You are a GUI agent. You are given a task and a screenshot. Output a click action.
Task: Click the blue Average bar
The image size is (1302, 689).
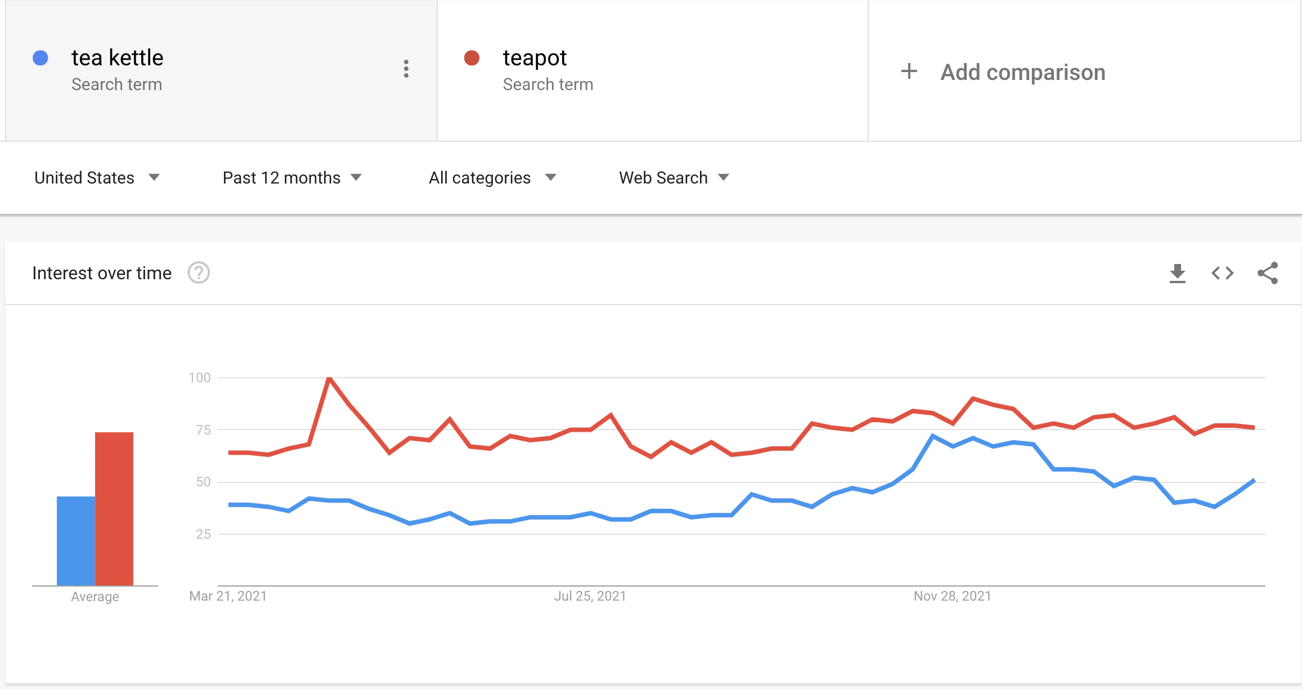(x=76, y=541)
